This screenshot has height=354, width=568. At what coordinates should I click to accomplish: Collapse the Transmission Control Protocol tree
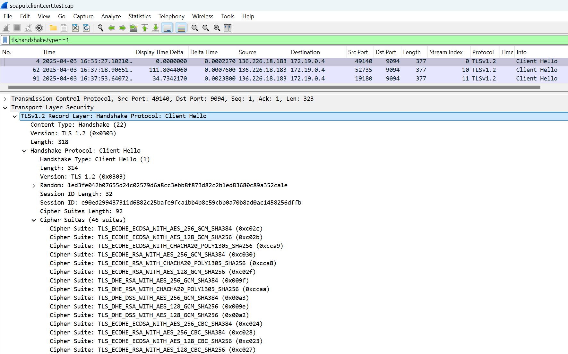coord(5,98)
